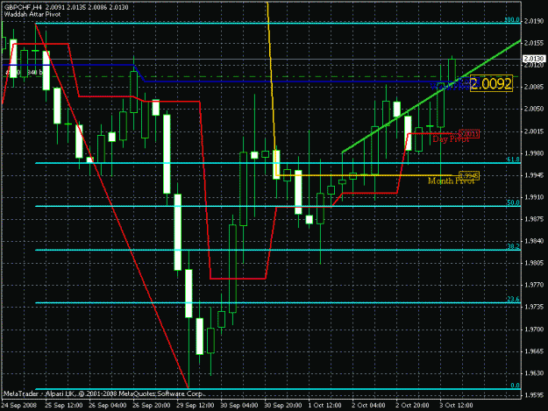Click the Day Pivot label

(x=451, y=139)
